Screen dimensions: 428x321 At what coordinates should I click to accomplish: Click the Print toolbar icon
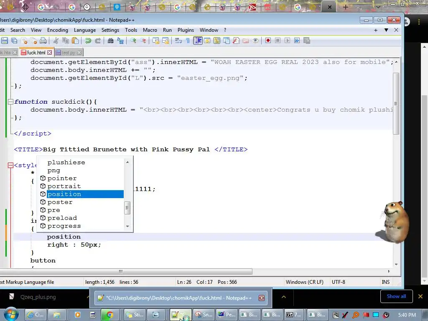coord(43,41)
